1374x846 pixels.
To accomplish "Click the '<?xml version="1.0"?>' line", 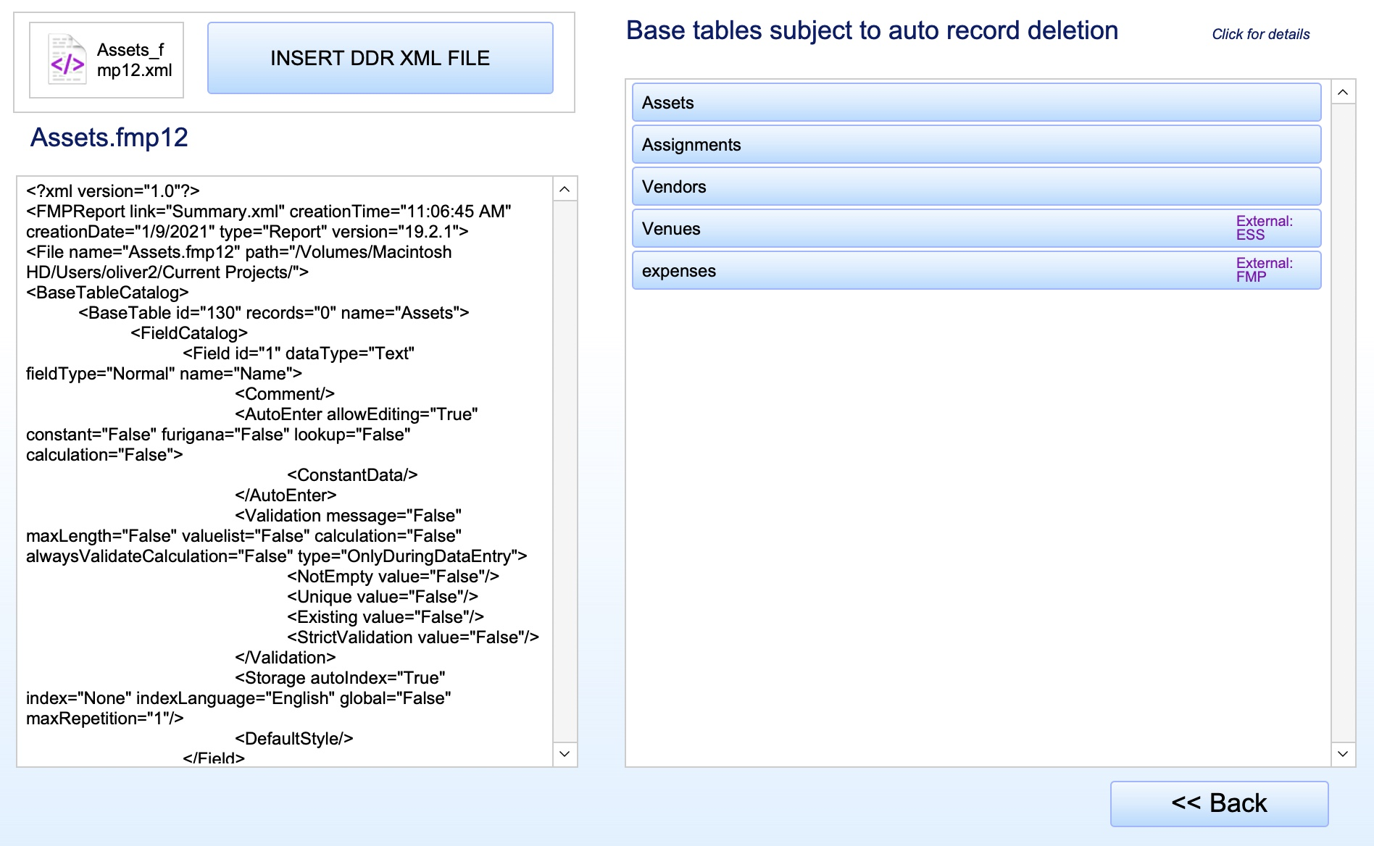I will (113, 191).
